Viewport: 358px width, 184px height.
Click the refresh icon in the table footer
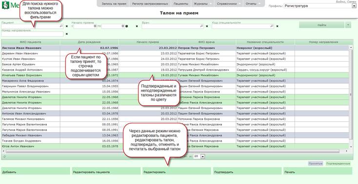[x=4, y=156]
